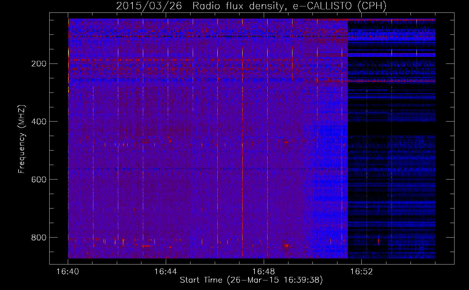Viewport: 469px width, 290px height.
Task: Click the 16:44 time tick label
Action: [166, 272]
